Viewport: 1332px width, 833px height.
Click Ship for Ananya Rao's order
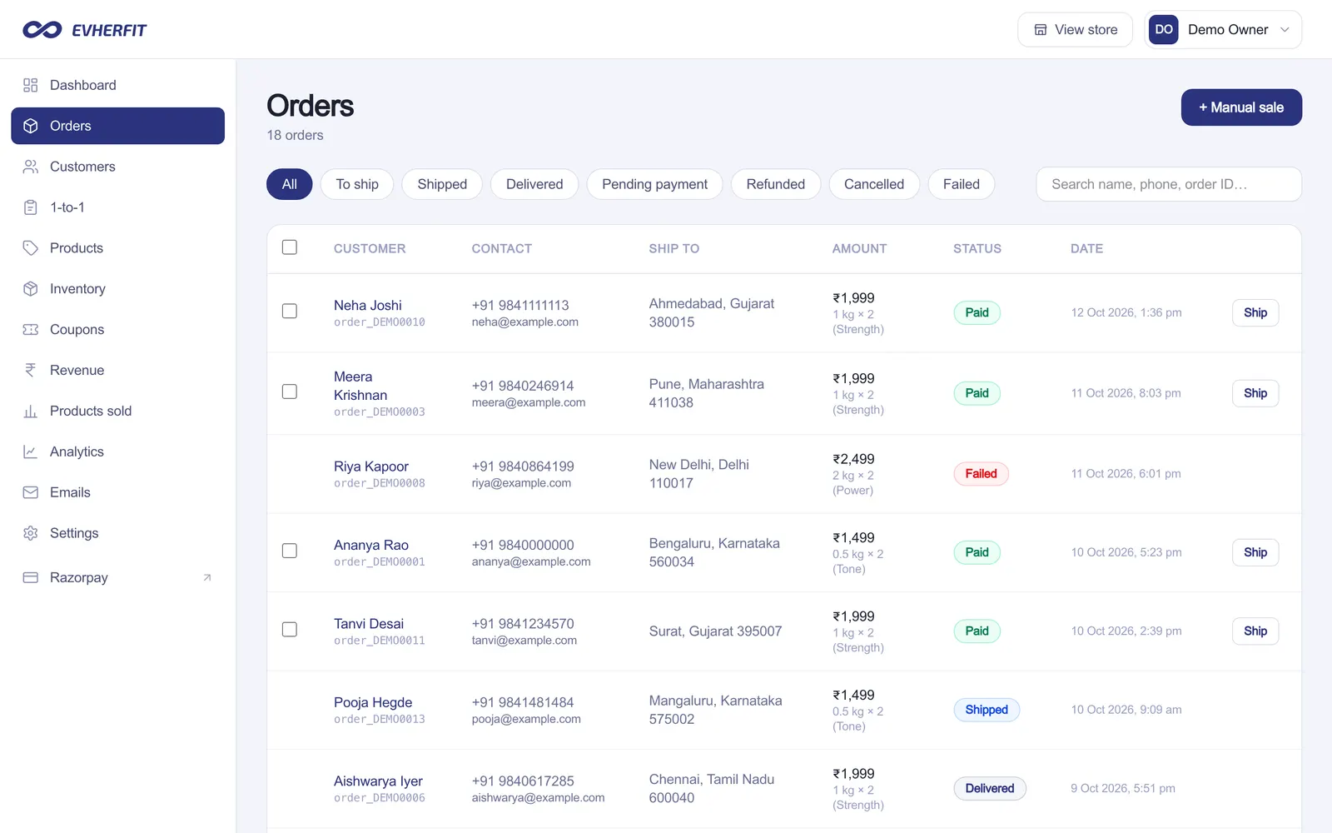(x=1255, y=552)
